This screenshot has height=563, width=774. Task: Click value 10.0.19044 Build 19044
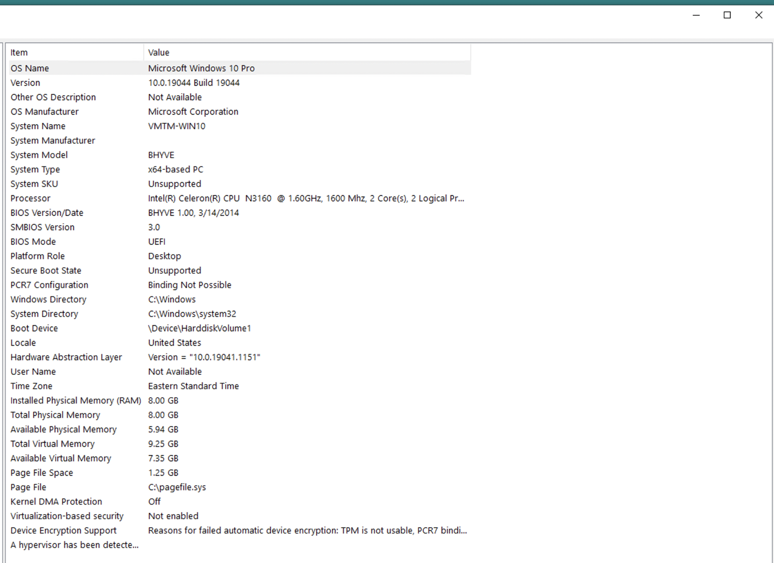pyautogui.click(x=194, y=83)
